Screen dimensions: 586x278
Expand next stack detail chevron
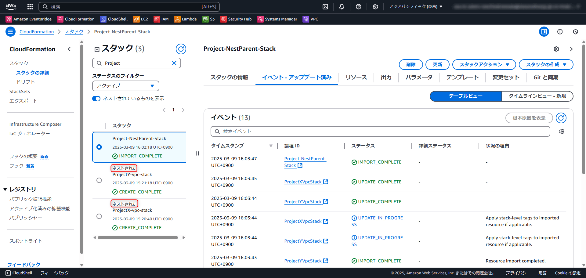[571, 49]
